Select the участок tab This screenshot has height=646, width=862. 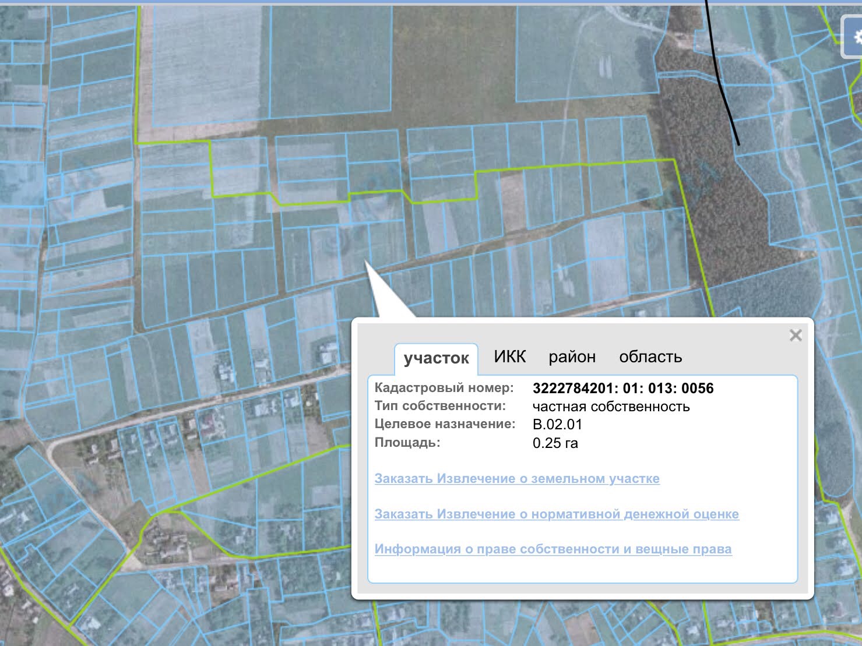pos(436,358)
